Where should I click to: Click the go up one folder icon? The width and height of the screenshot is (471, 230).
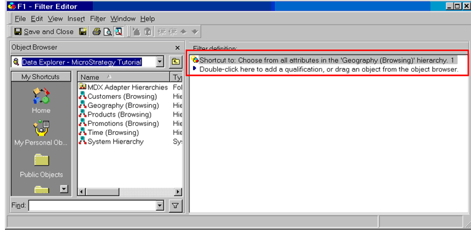pyautogui.click(x=175, y=62)
